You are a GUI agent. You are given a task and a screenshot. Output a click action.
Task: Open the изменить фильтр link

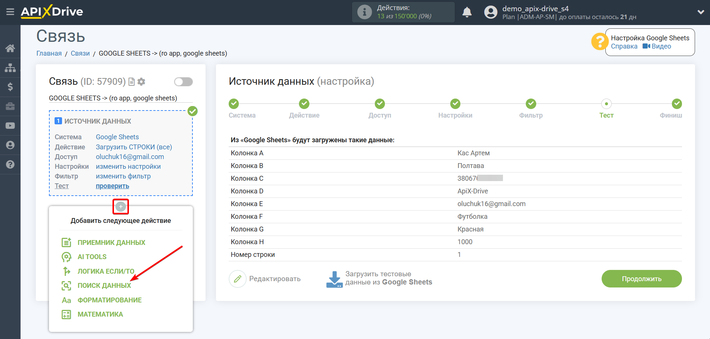coord(123,176)
